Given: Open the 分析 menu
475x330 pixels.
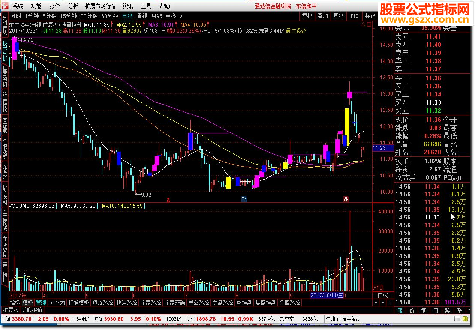Looking at the screenshot, I should pyautogui.click(x=73, y=6).
